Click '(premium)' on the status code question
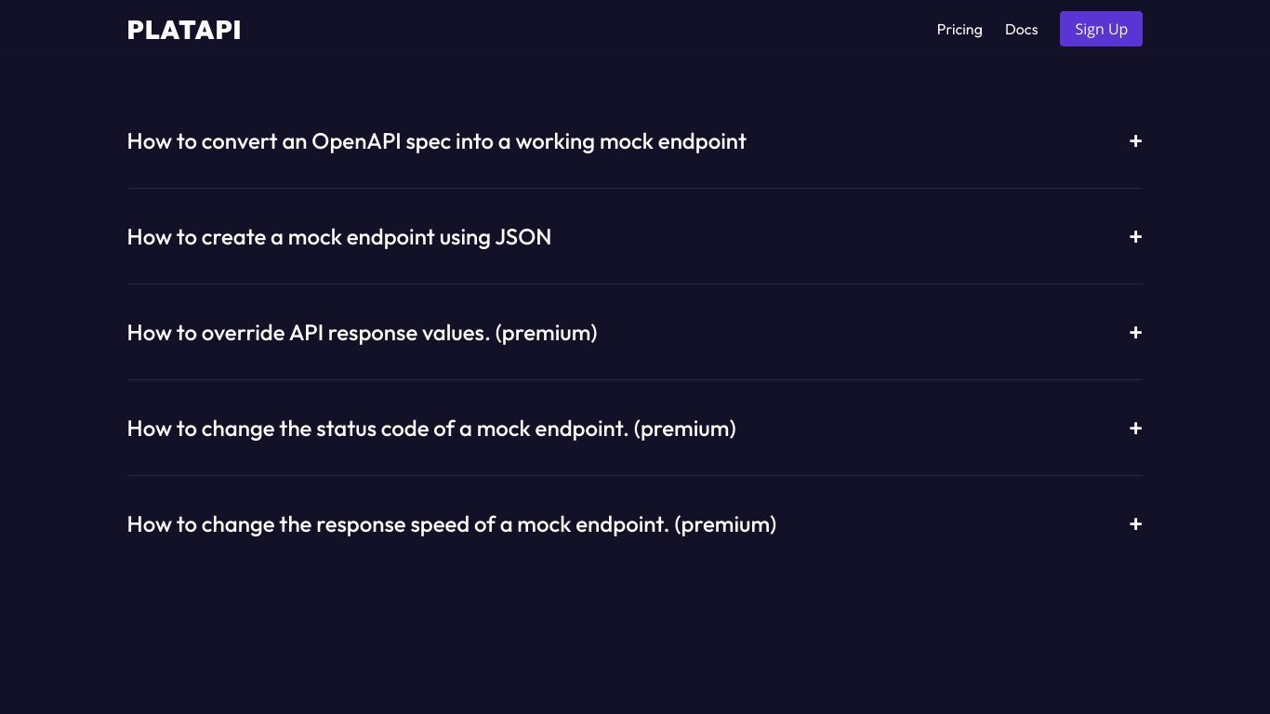This screenshot has height=714, width=1270. (x=685, y=429)
